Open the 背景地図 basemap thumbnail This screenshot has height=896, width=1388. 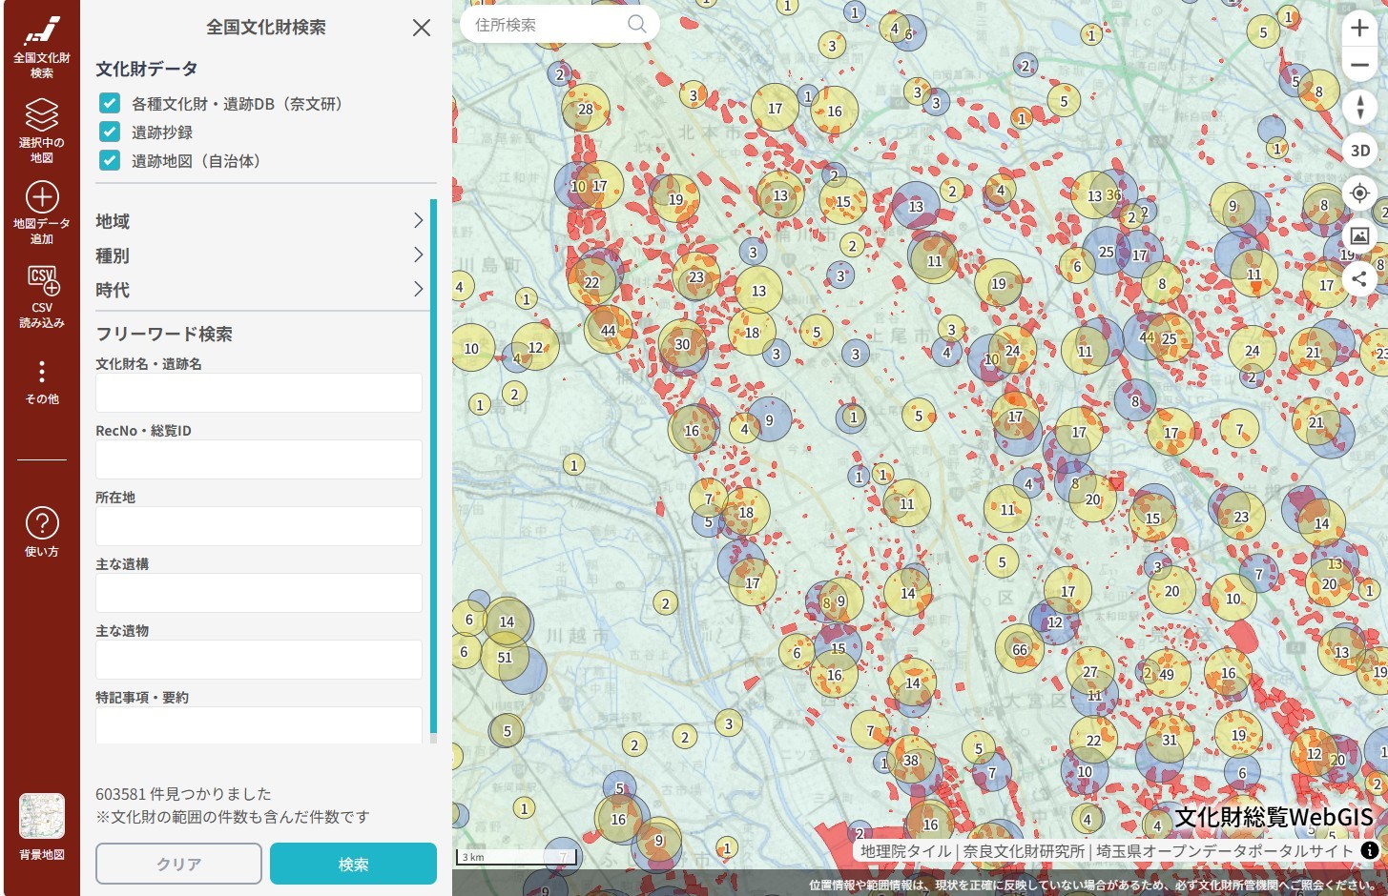click(x=41, y=817)
